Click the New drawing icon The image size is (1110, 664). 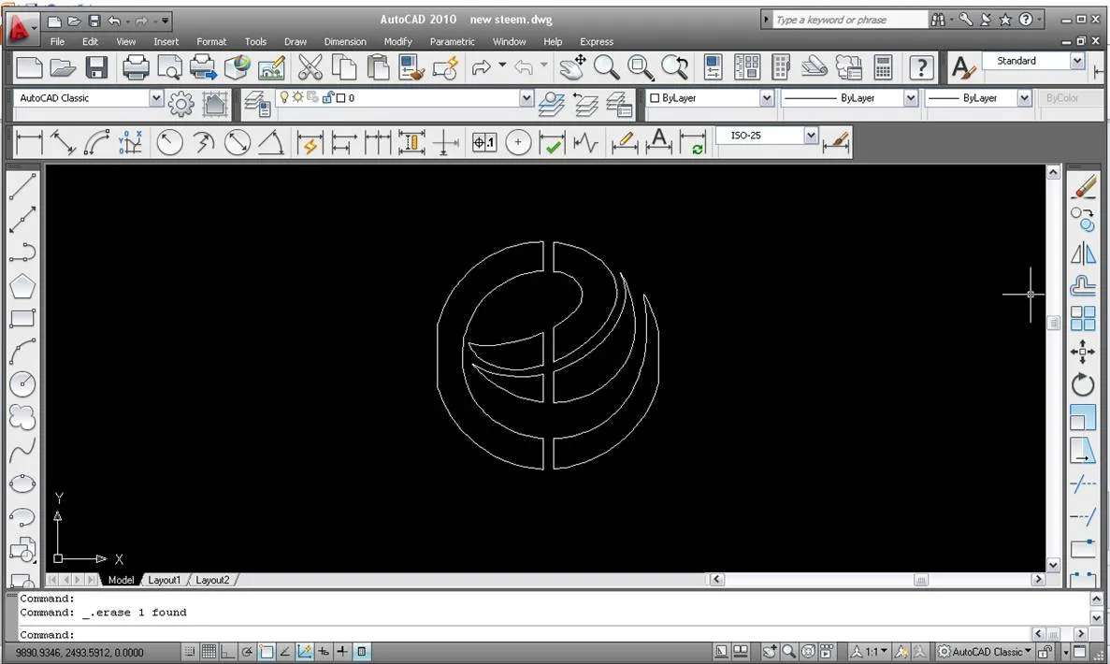(29, 68)
